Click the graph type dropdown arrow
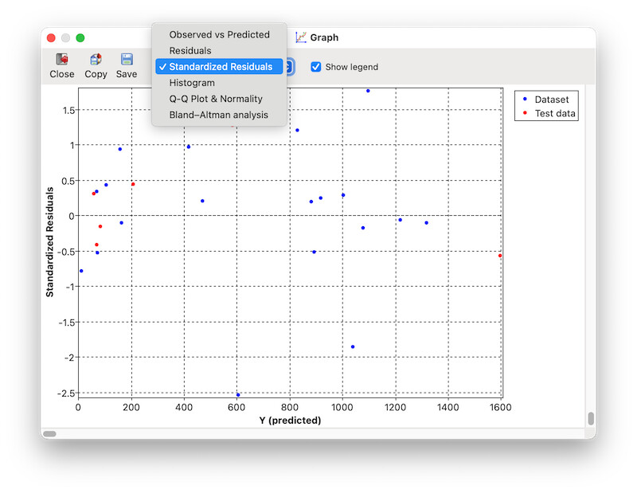This screenshot has height=493, width=637. click(289, 67)
